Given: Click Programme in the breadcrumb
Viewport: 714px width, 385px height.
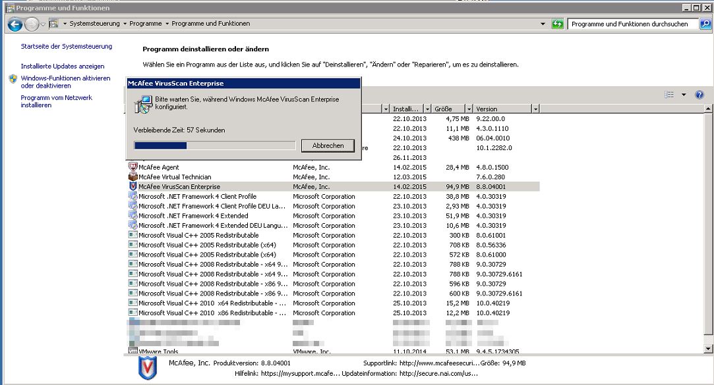Looking at the screenshot, I should pyautogui.click(x=146, y=24).
